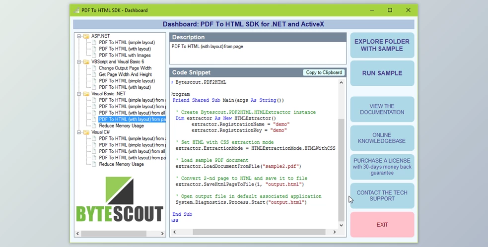
Task: Open View The Documentation
Action: pyautogui.click(x=382, y=109)
